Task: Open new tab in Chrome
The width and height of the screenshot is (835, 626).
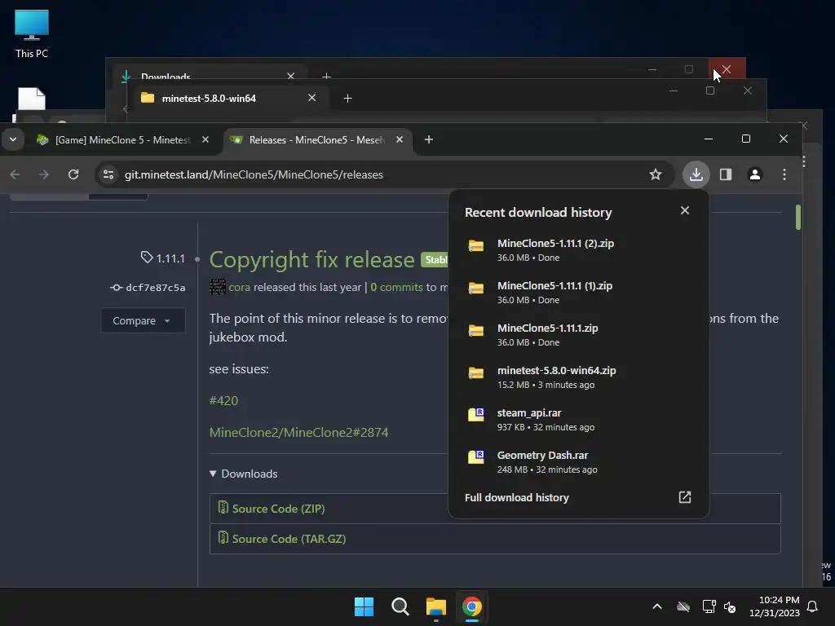Action: point(429,139)
